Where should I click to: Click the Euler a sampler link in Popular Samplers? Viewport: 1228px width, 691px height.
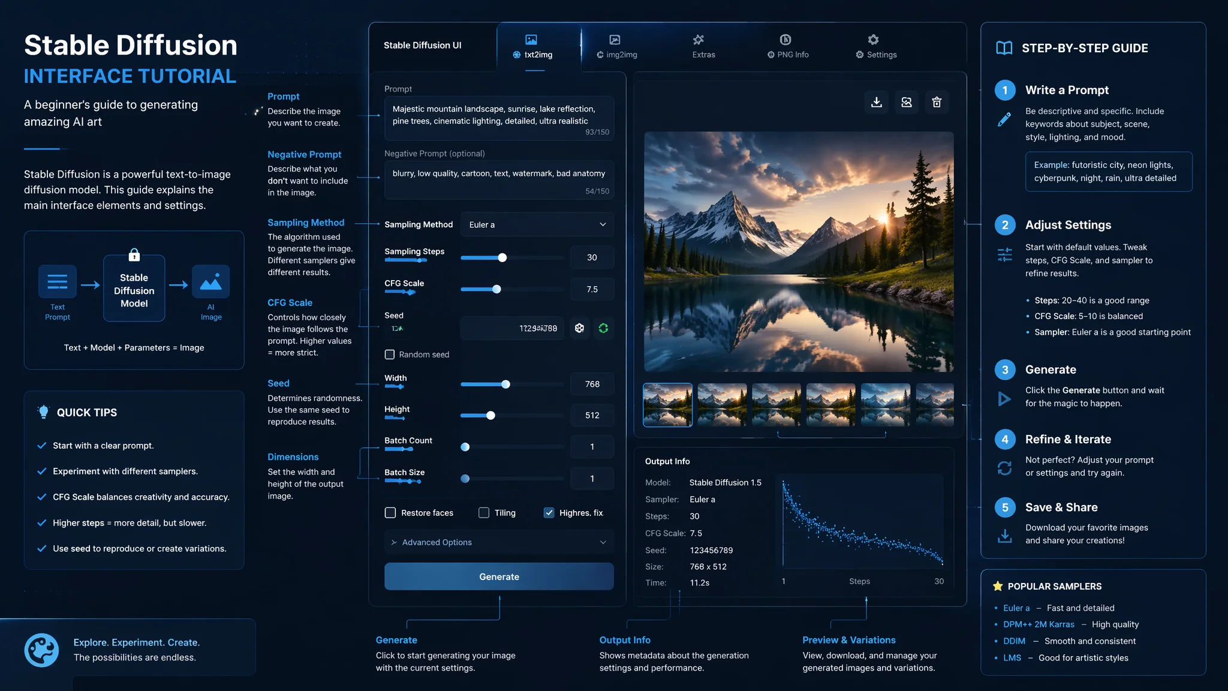1016,608
